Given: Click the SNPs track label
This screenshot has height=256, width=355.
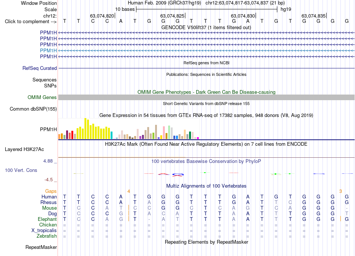Looking at the screenshot, I should pos(50,86).
